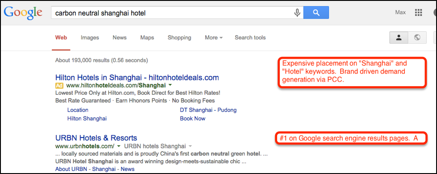Open the Book Now sitelink

coord(192,119)
